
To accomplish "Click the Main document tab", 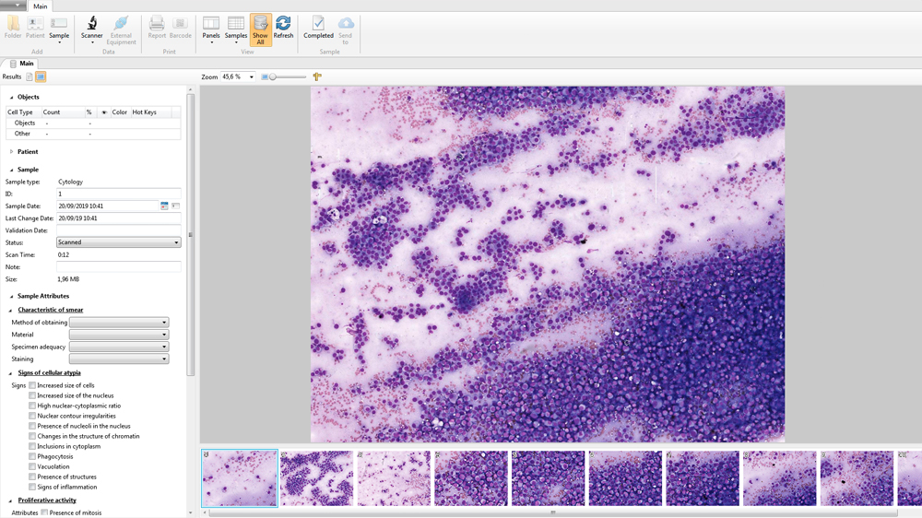I will (26, 64).
